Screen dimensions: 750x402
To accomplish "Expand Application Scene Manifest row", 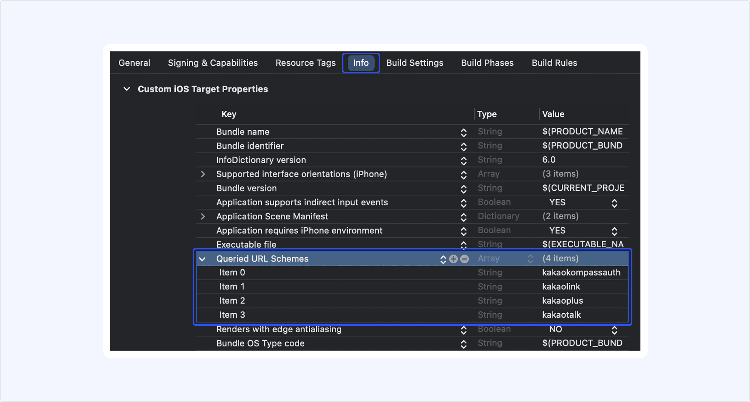I will coord(203,216).
